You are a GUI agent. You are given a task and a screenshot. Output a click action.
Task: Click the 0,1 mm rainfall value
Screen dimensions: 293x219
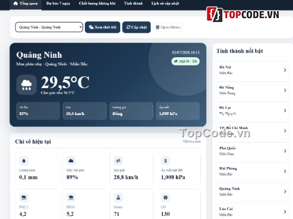(x=28, y=178)
